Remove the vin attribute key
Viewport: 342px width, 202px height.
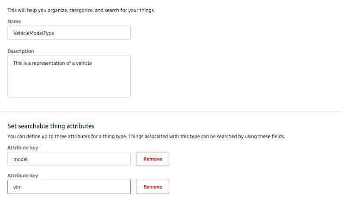click(153, 187)
